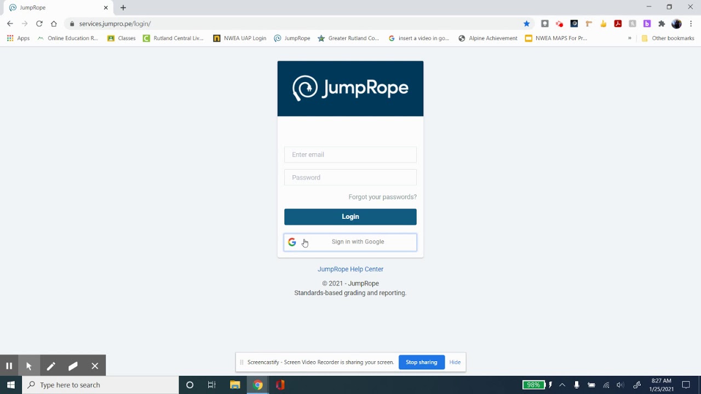Open the Forgot your passwords link

(x=382, y=197)
